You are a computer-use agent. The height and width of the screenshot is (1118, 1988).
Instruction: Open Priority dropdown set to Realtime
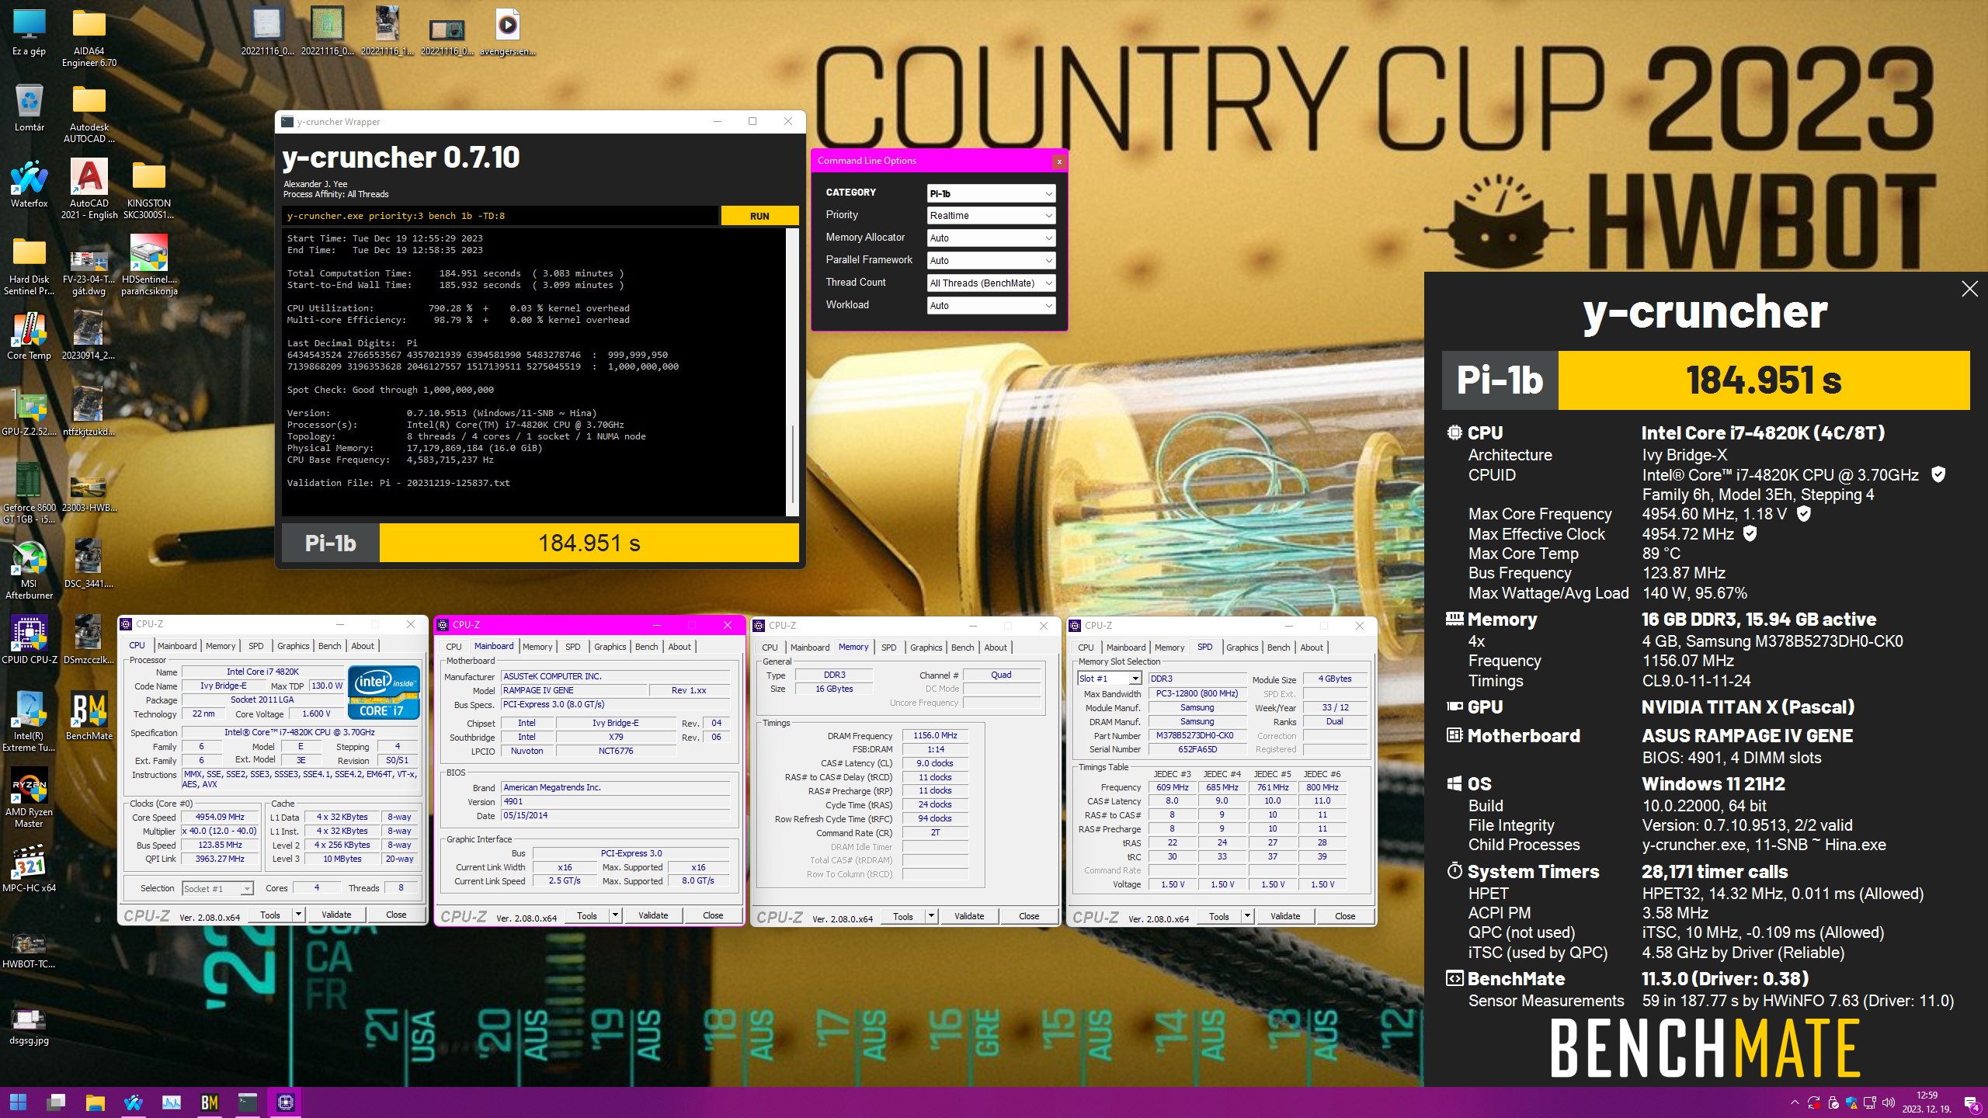pos(991,216)
